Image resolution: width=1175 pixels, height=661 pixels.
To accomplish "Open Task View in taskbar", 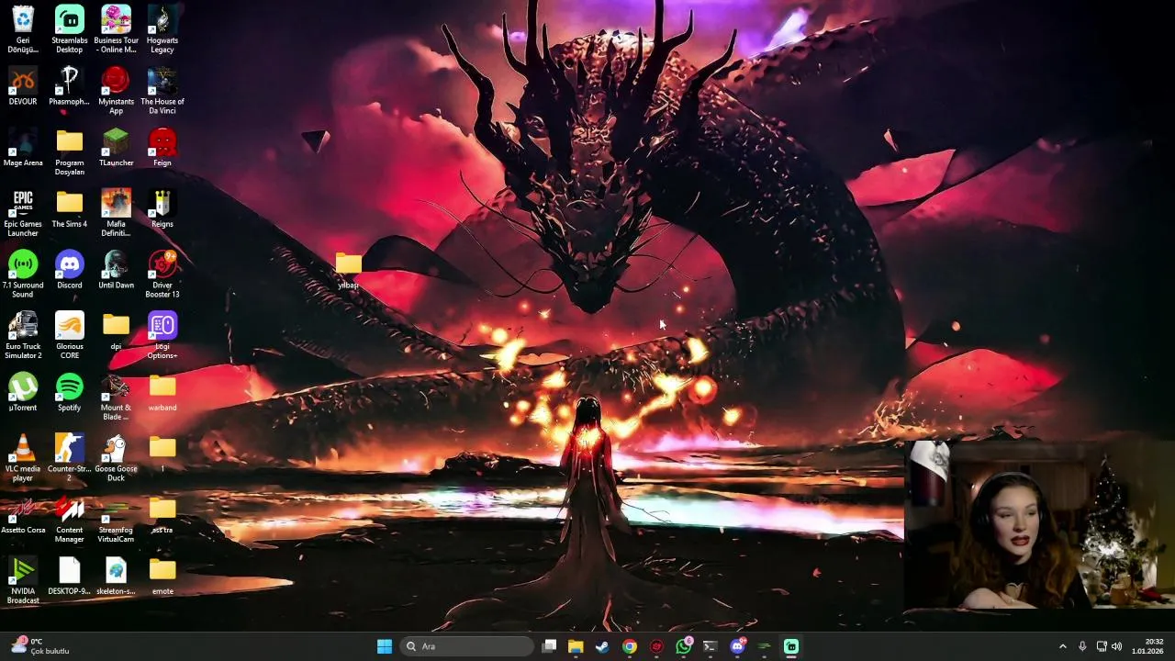I will (x=549, y=646).
